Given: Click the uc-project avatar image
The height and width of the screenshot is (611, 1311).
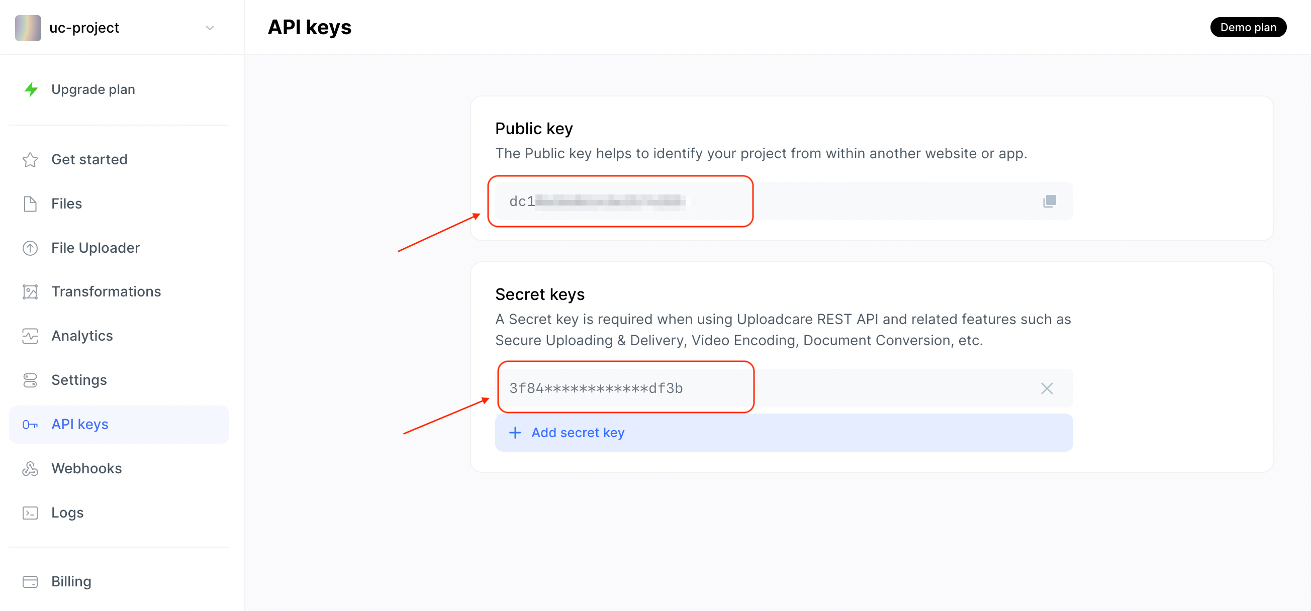Looking at the screenshot, I should (28, 28).
